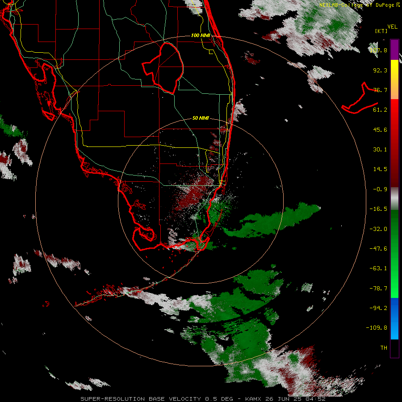The height and width of the screenshot is (402, 402).
Task: Click the 92.3 scale value
Action: tap(380, 70)
